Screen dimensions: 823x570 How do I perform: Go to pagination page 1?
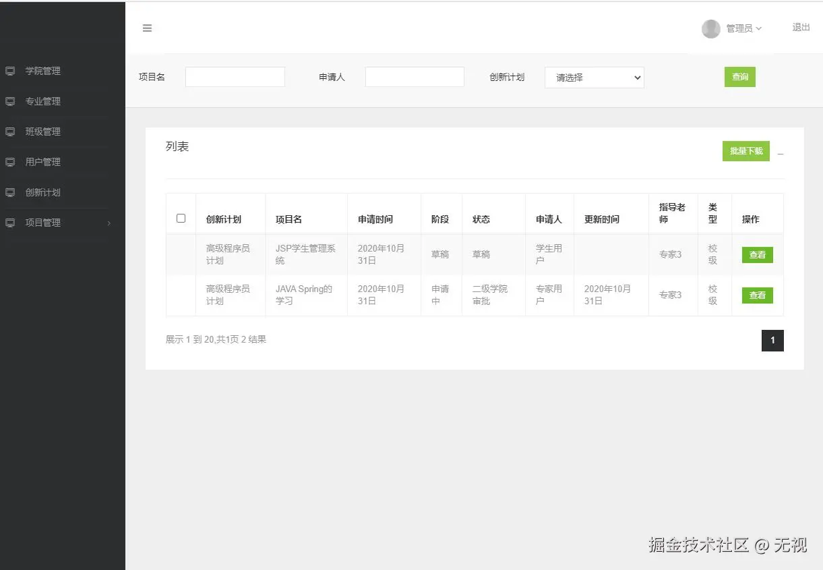(772, 341)
